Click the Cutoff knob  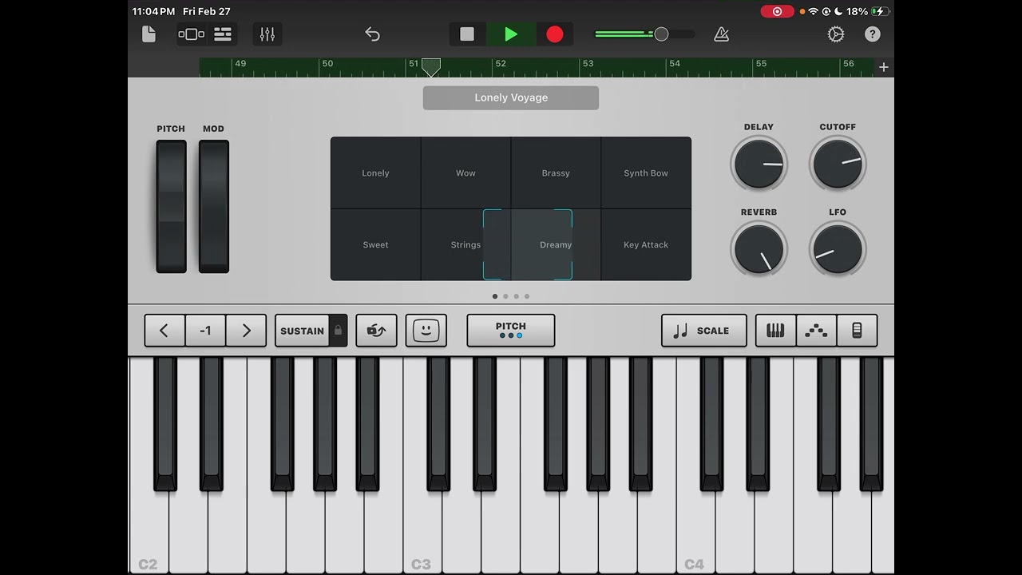click(838, 164)
